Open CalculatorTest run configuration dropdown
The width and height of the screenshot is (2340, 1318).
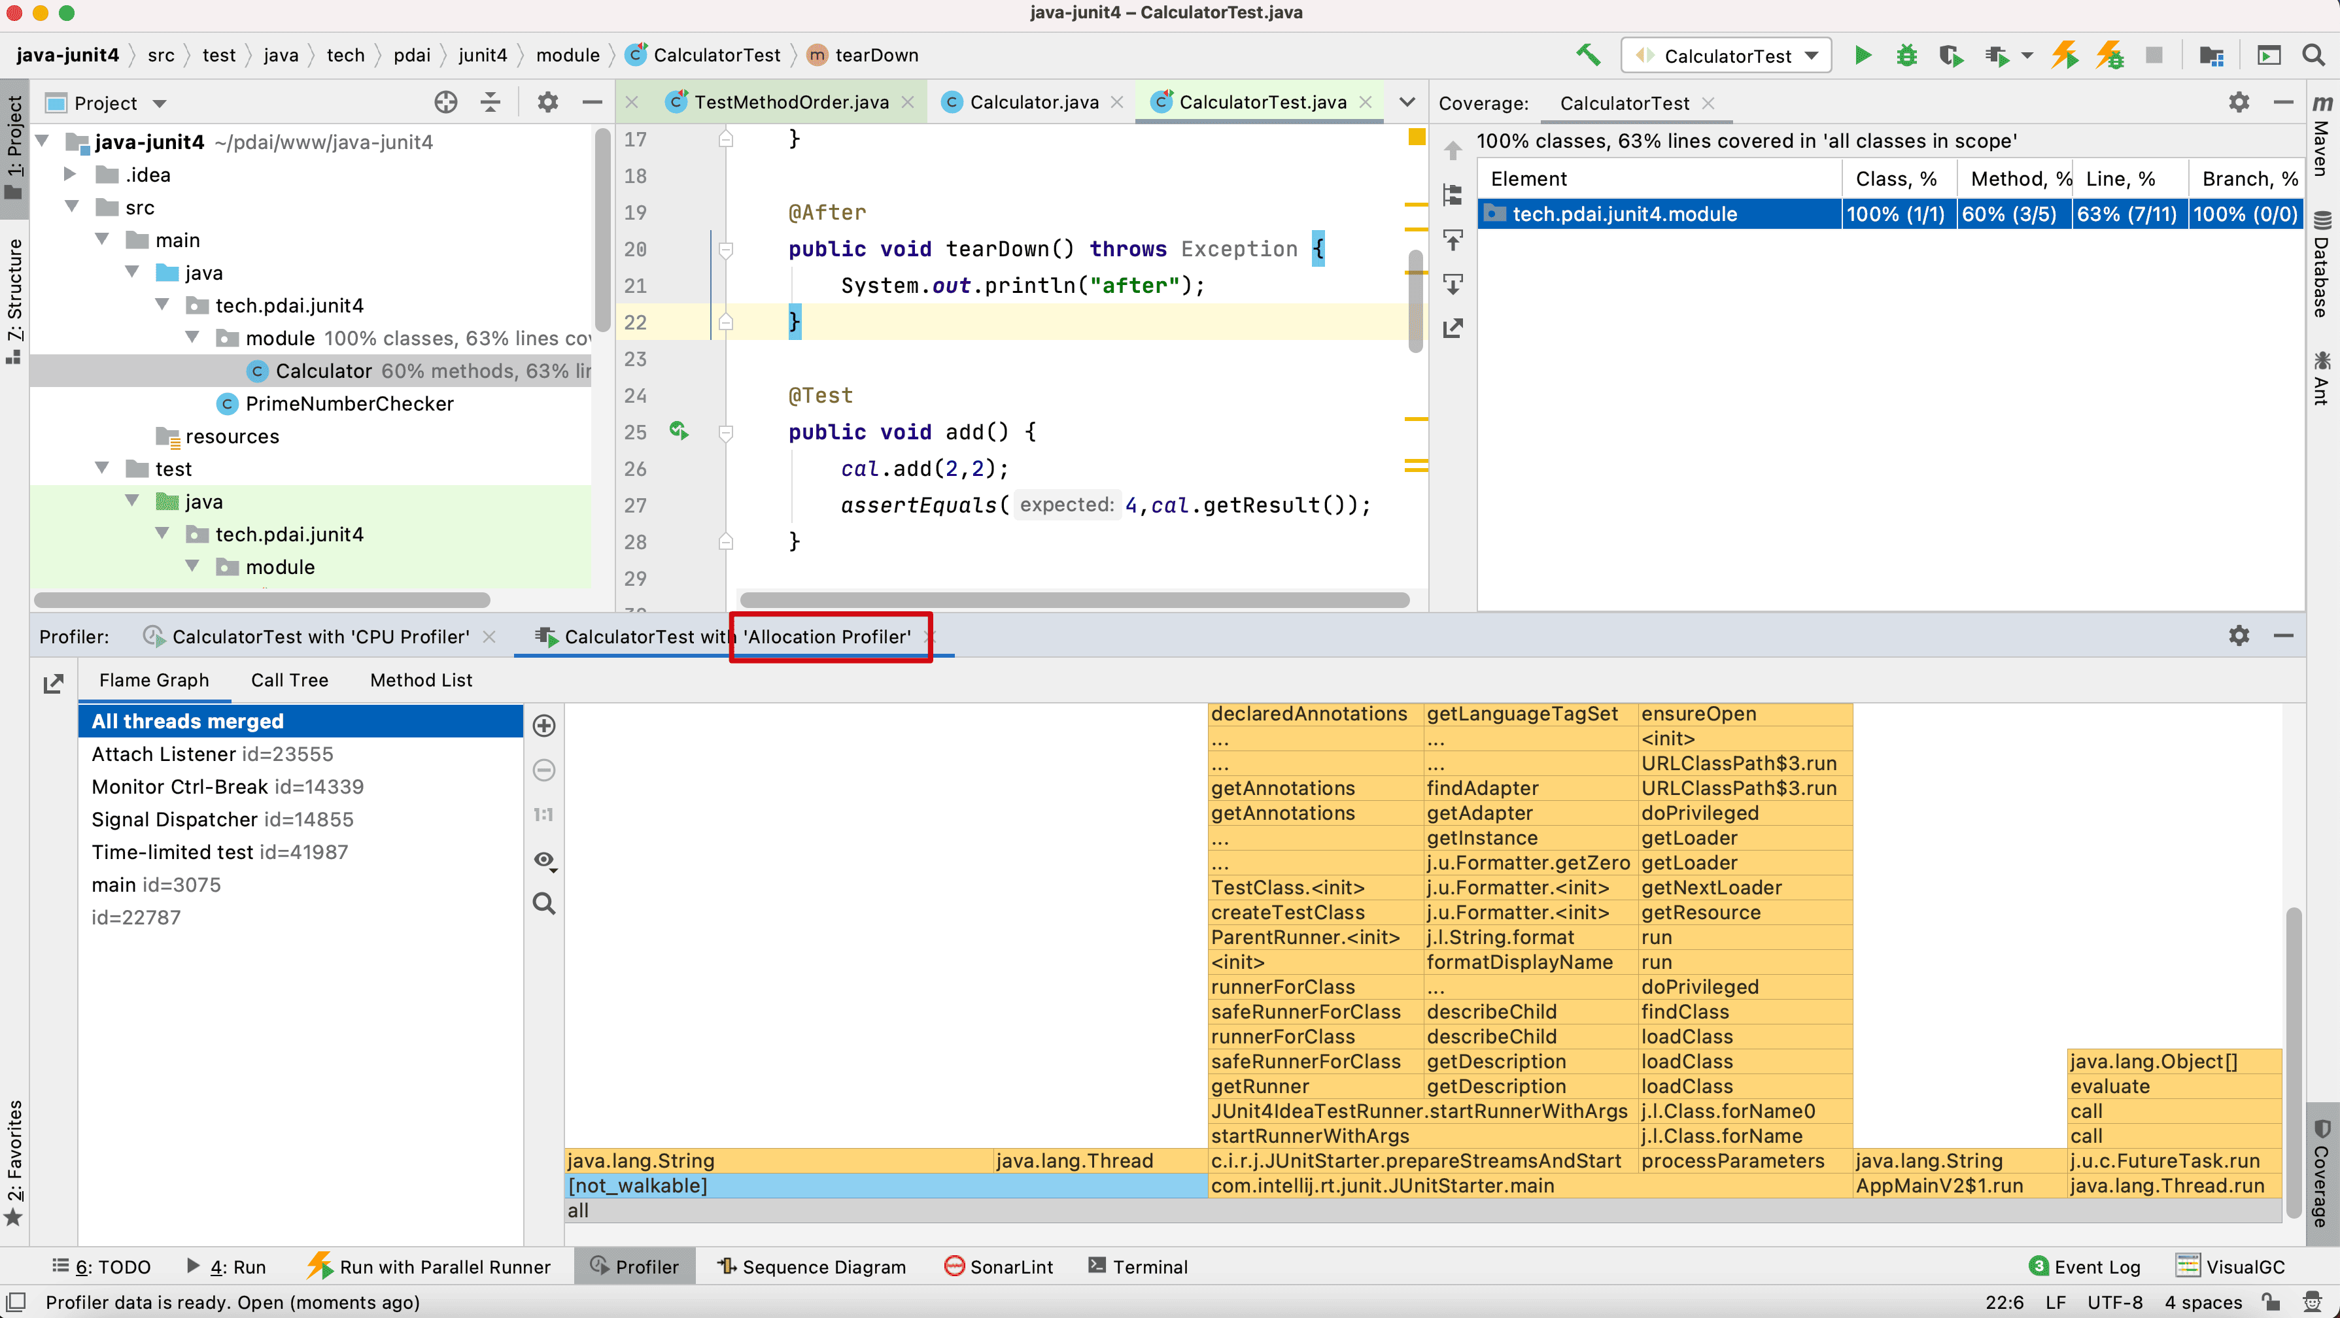pyautogui.click(x=1726, y=56)
